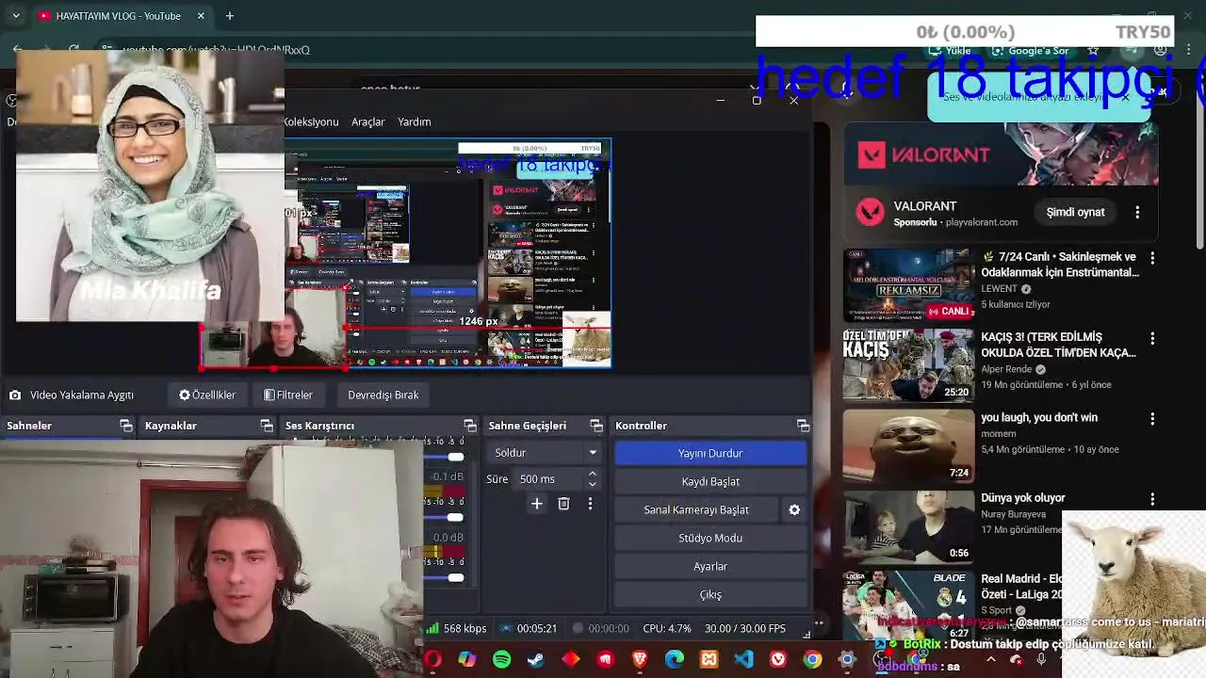Image resolution: width=1206 pixels, height=678 pixels.
Task: Open more options for Dünya yok oluyor
Action: [1152, 499]
